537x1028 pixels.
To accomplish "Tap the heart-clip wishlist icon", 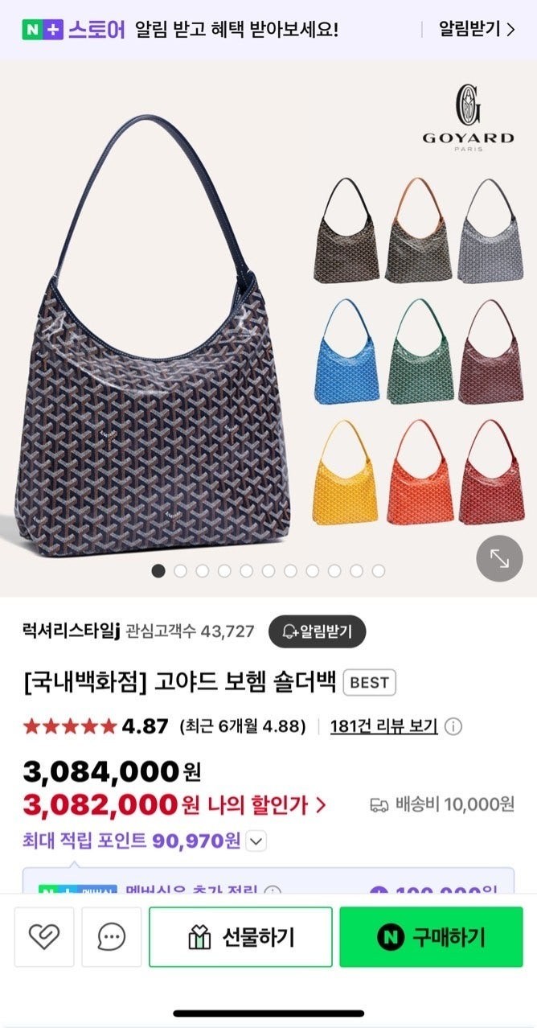I will [x=44, y=937].
